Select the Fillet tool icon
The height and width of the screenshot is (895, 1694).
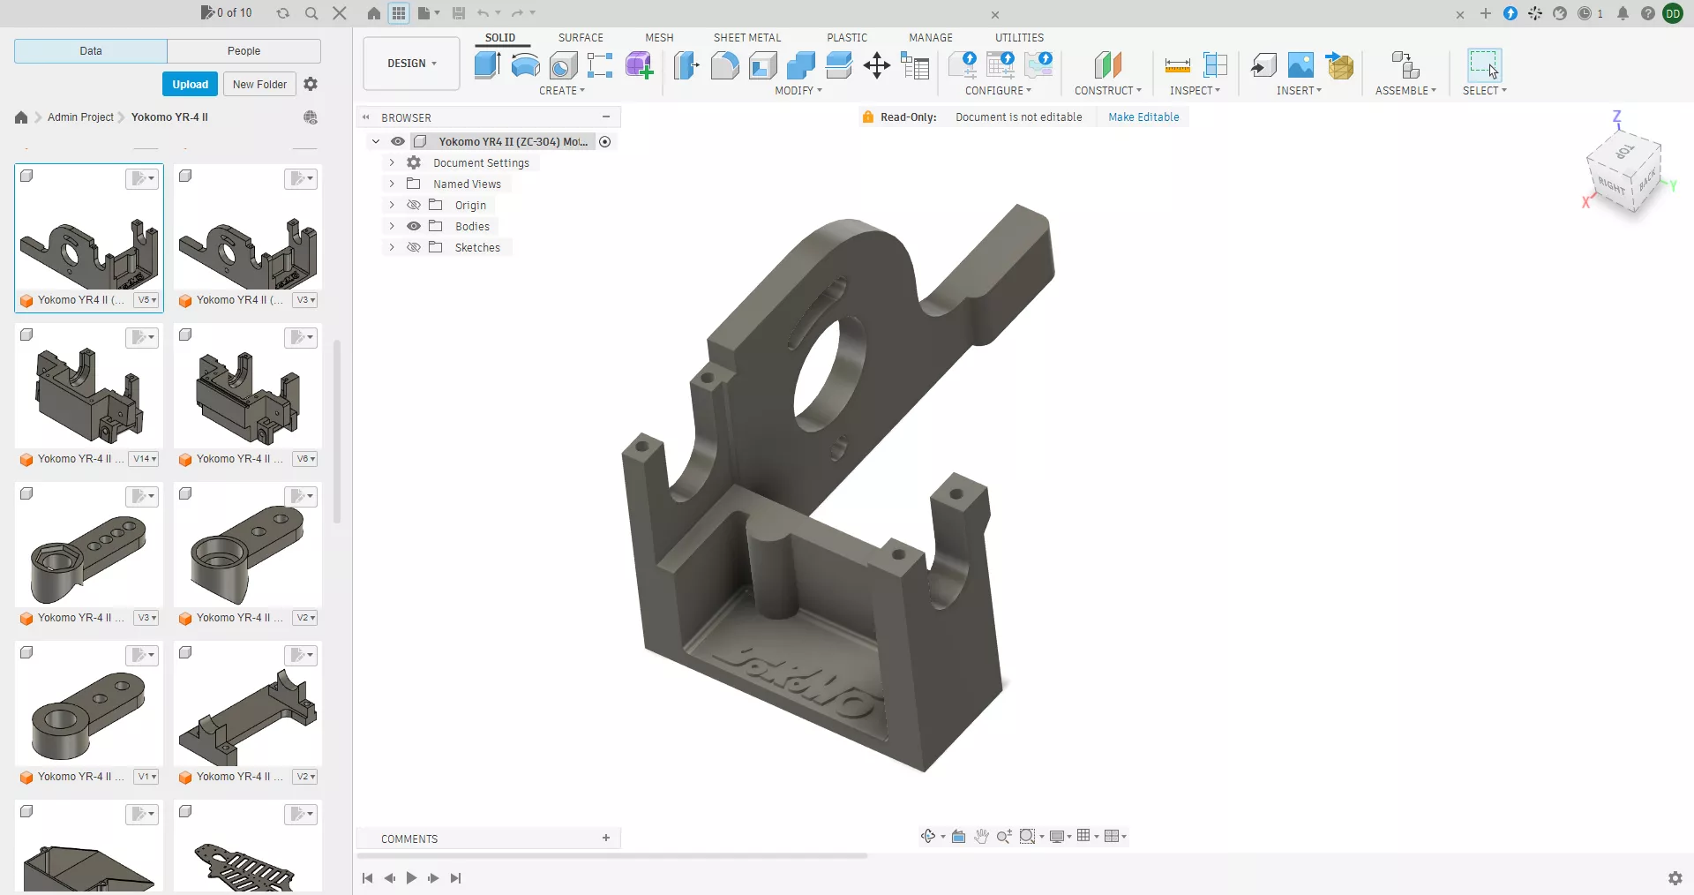724,65
